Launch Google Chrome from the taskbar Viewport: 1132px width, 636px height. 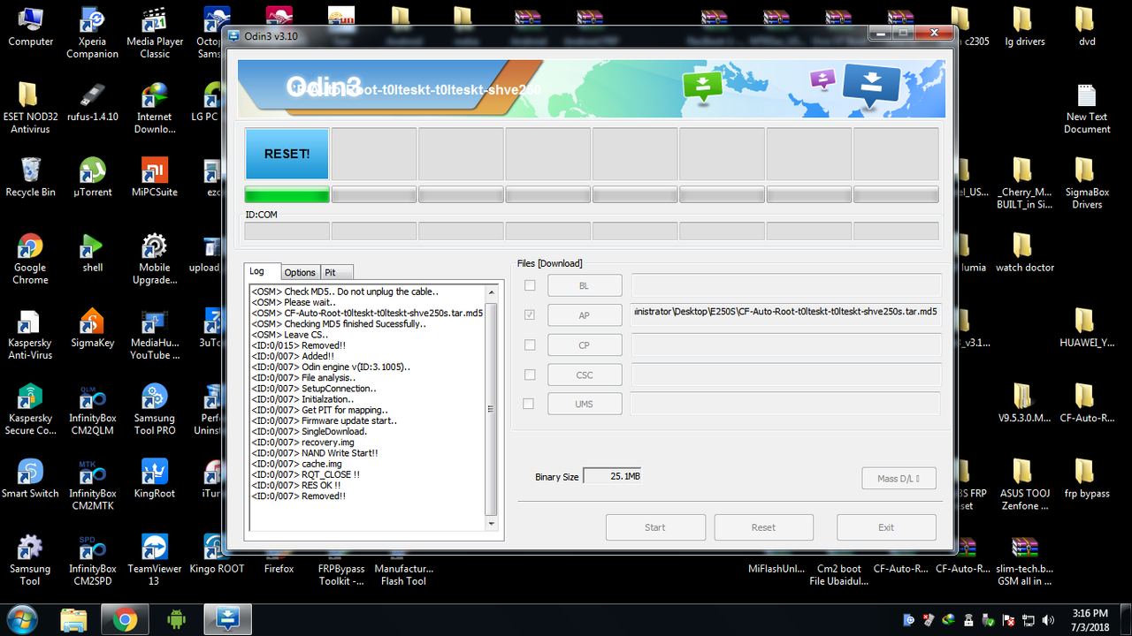[125, 619]
